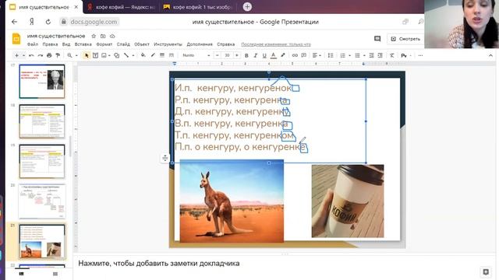Go back in the browser
Viewport: 499px width, 280px height.
click(14, 22)
